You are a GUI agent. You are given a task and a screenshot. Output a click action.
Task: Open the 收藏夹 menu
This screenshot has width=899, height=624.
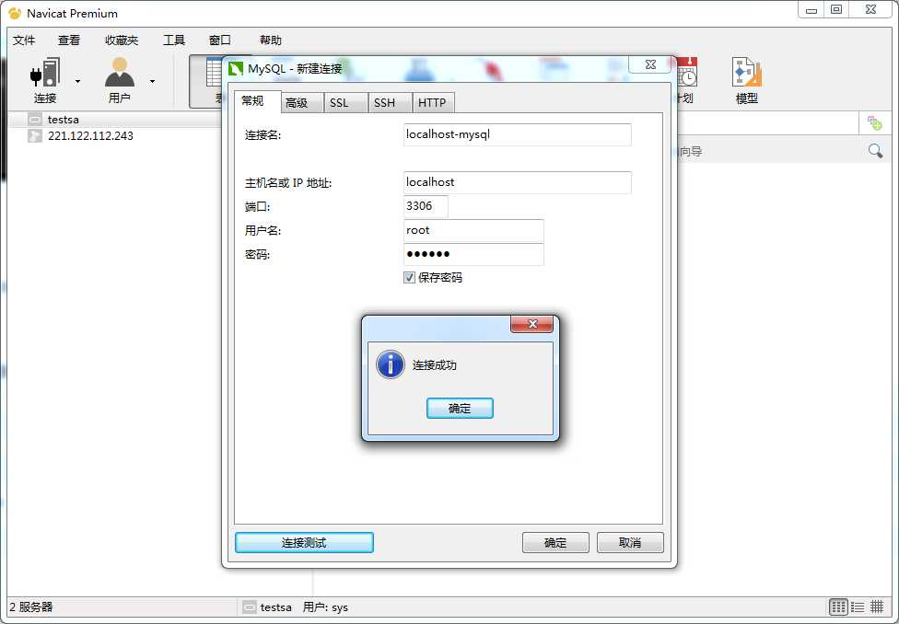(x=122, y=40)
